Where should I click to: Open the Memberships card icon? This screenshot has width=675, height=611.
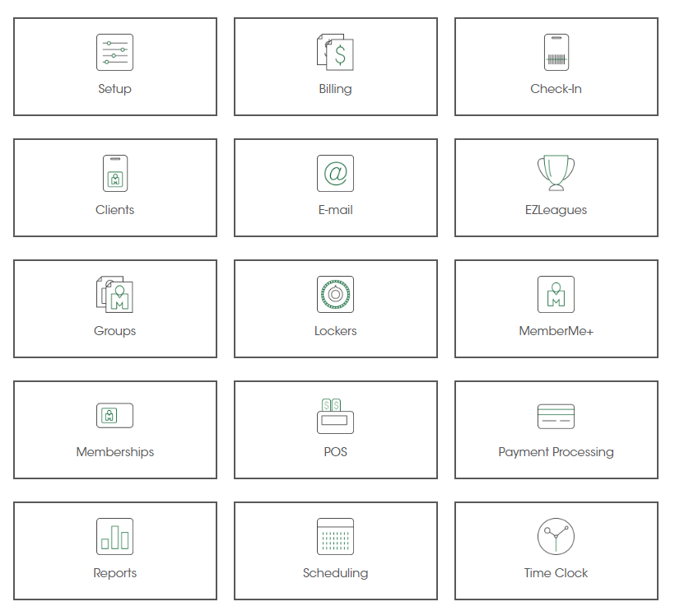click(114, 415)
